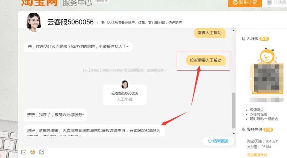The width and height of the screenshot is (287, 158).
Task: Click the 随时随地,一键触达 bullet text
Action: point(264,119)
